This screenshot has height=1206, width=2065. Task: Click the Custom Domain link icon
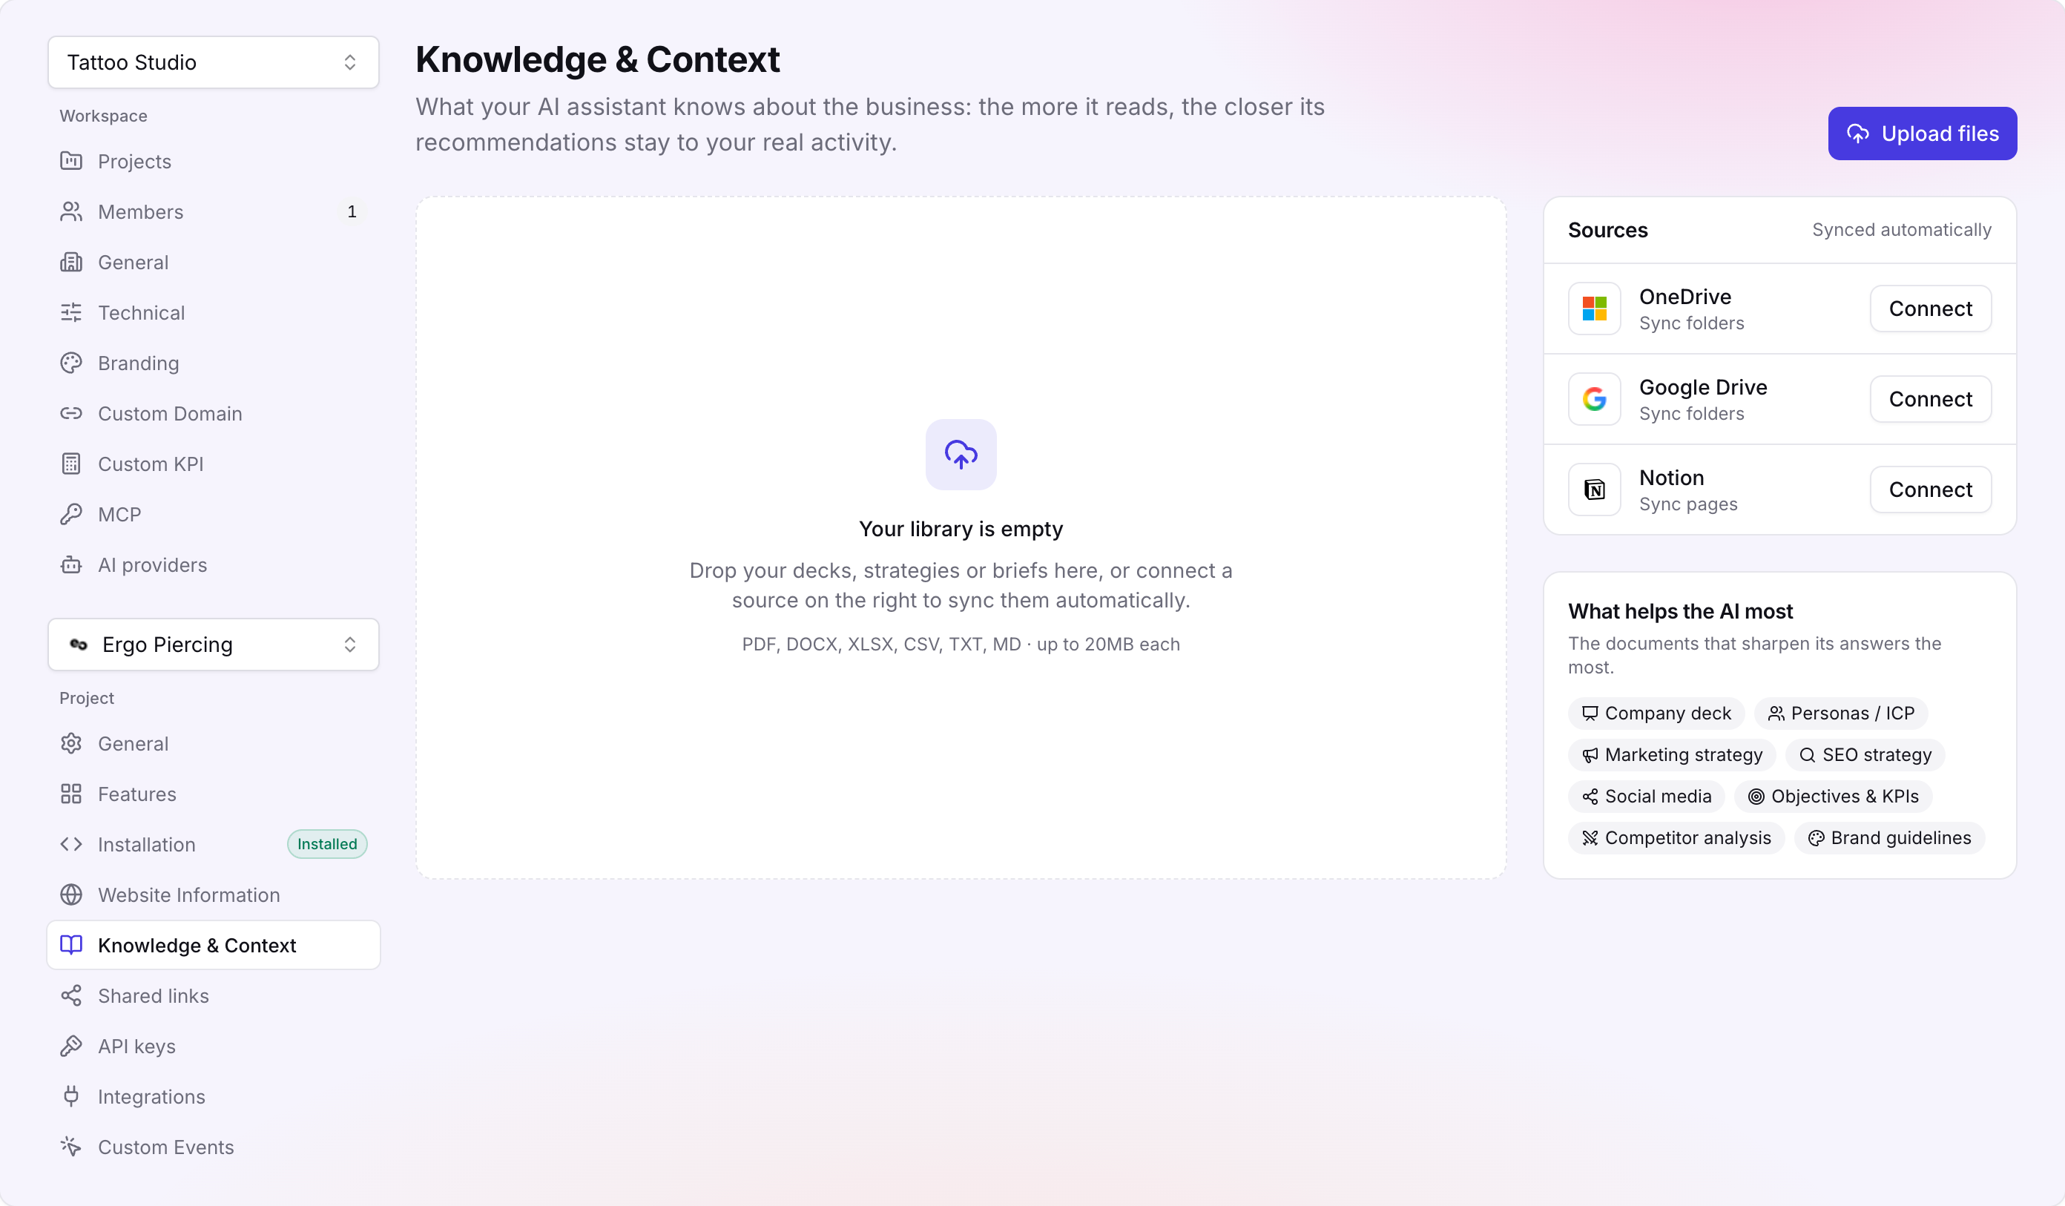coord(71,413)
